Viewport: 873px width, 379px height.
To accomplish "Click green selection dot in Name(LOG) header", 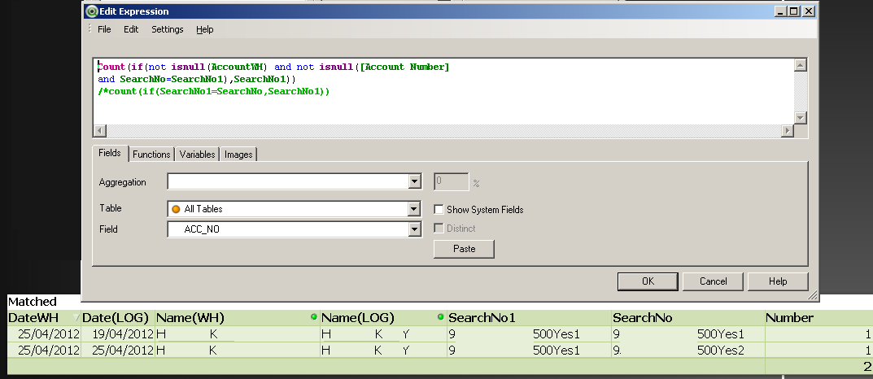I will click(x=440, y=317).
